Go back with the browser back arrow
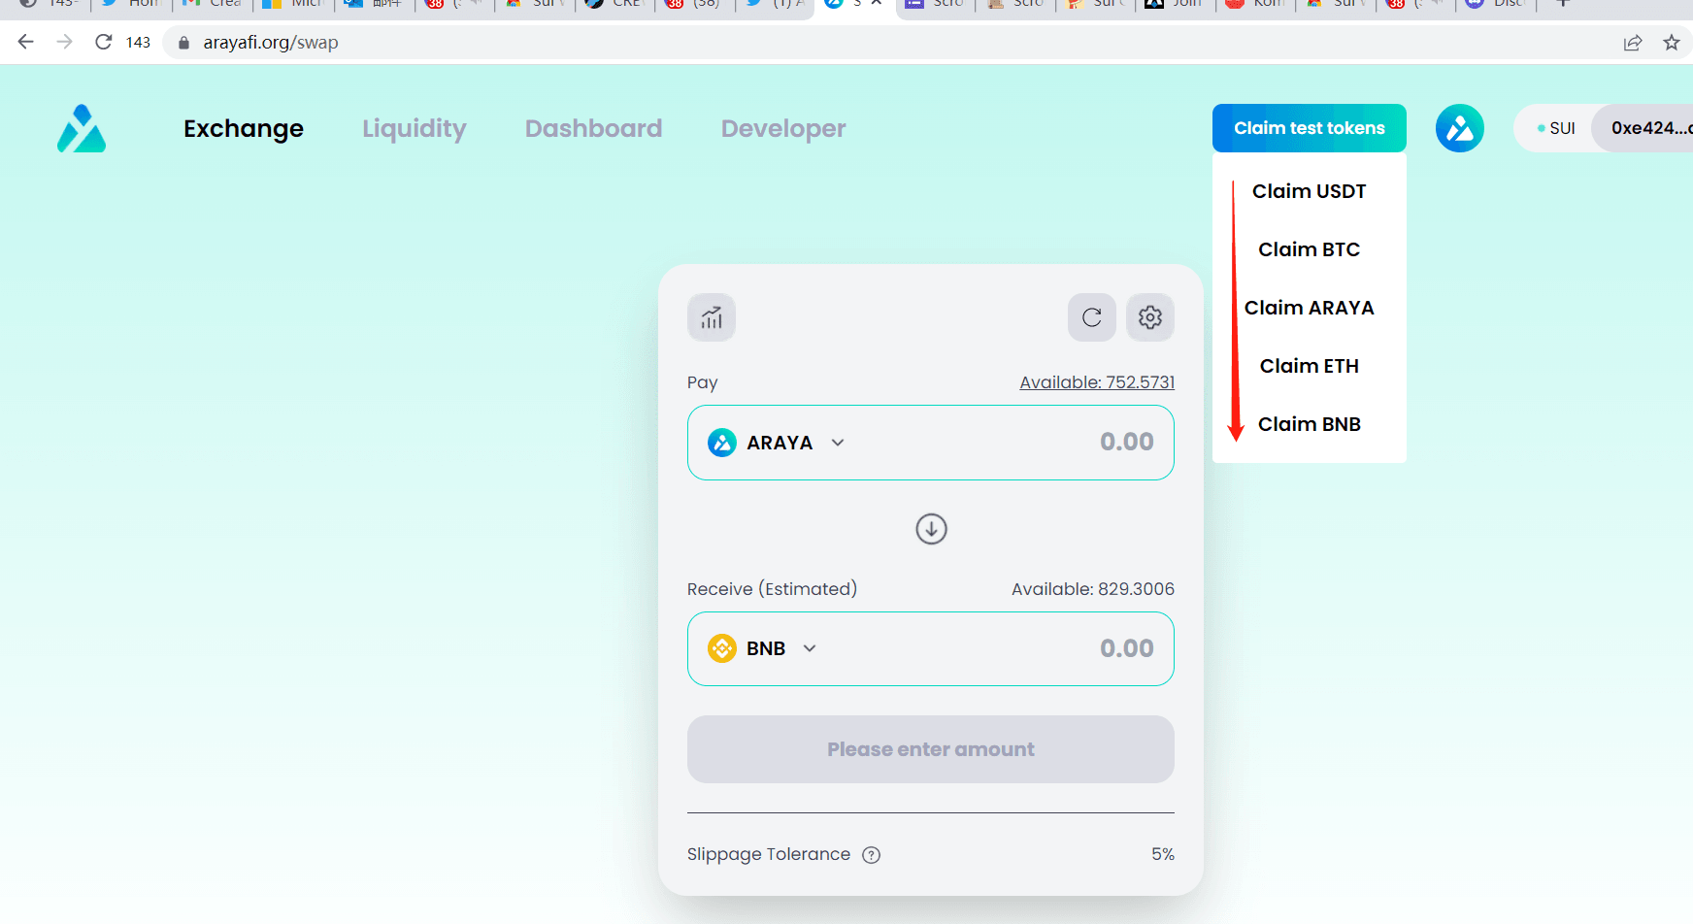This screenshot has width=1693, height=924. coord(26,42)
